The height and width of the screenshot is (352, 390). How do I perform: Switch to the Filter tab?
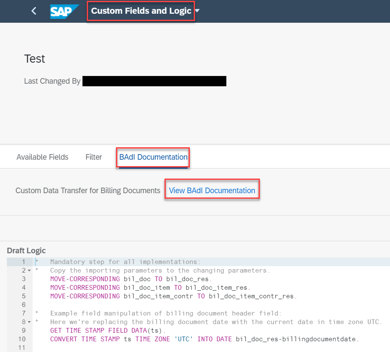tap(94, 157)
